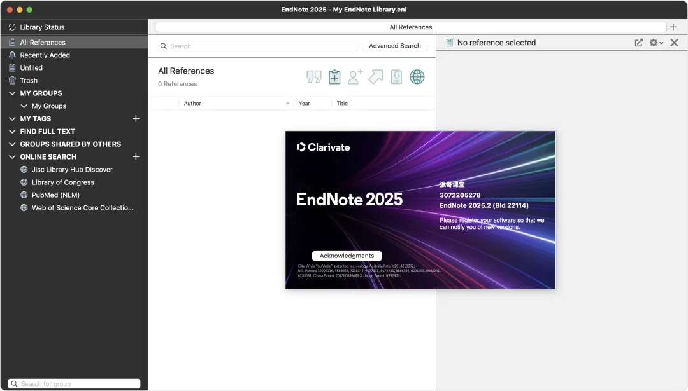Open Jisc Library Hub Discover search
The height and width of the screenshot is (391, 688).
[x=72, y=170]
